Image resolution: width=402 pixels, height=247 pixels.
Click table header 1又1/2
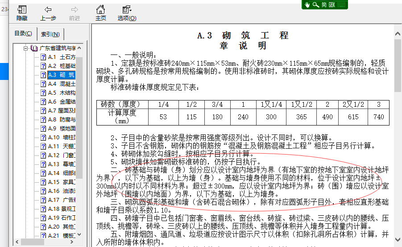coord(302,104)
